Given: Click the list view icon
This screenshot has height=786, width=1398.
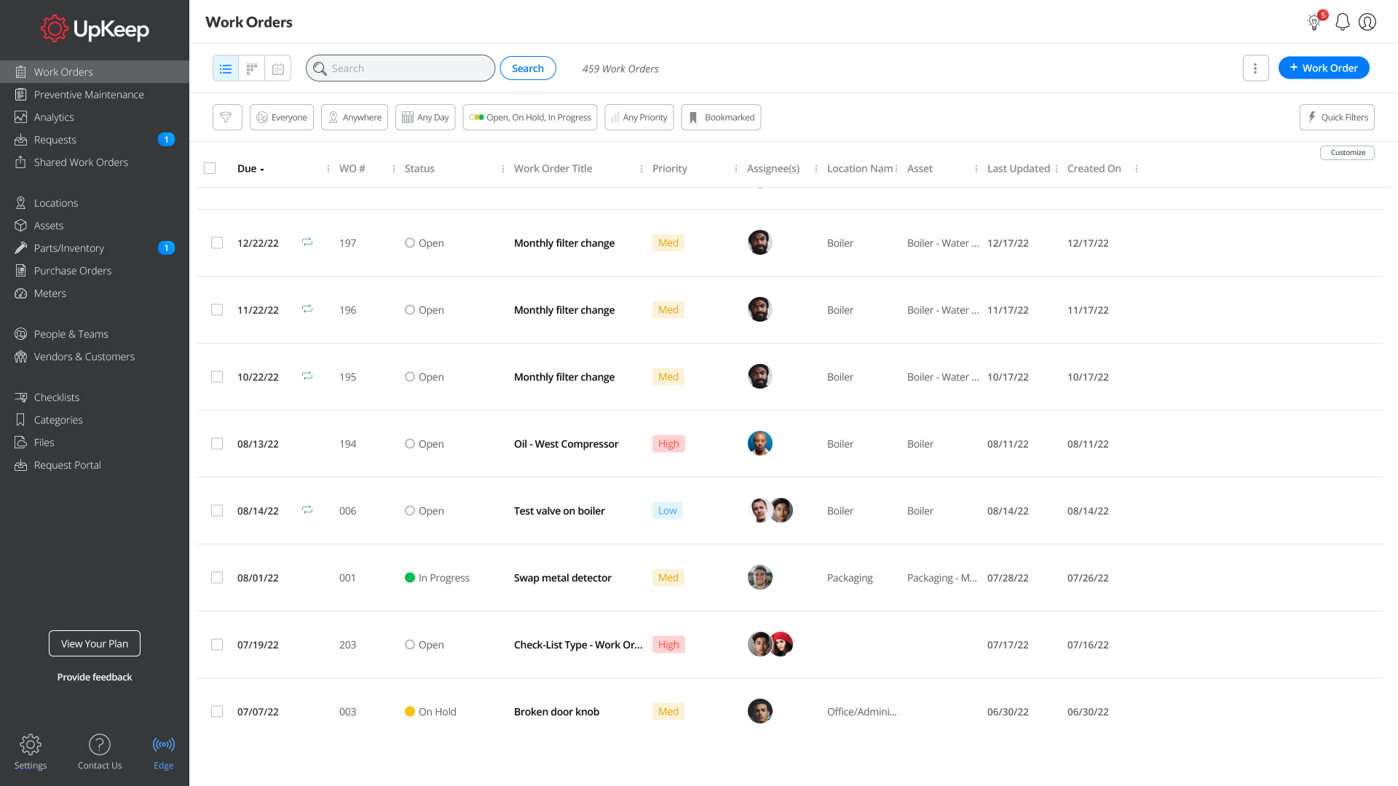Looking at the screenshot, I should [226, 68].
